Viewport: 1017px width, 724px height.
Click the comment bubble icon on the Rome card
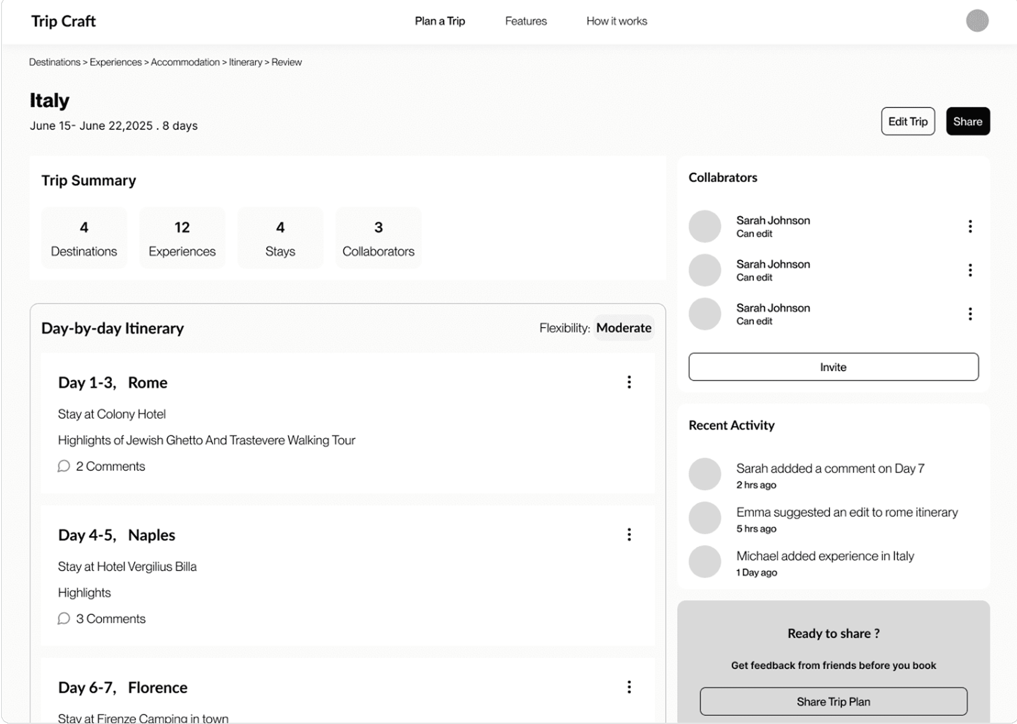(64, 466)
